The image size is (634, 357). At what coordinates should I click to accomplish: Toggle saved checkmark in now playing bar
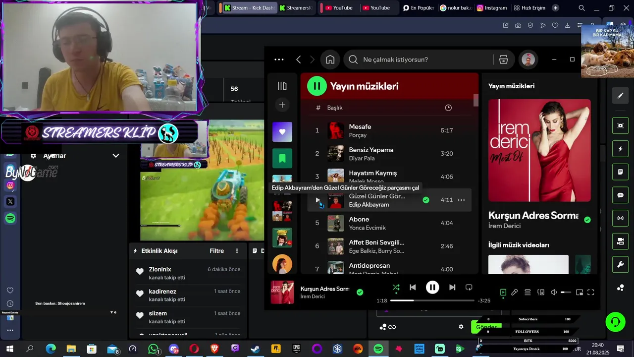(x=360, y=292)
